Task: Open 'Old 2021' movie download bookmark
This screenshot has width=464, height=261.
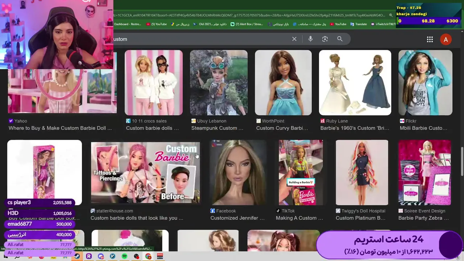Action: (210, 24)
